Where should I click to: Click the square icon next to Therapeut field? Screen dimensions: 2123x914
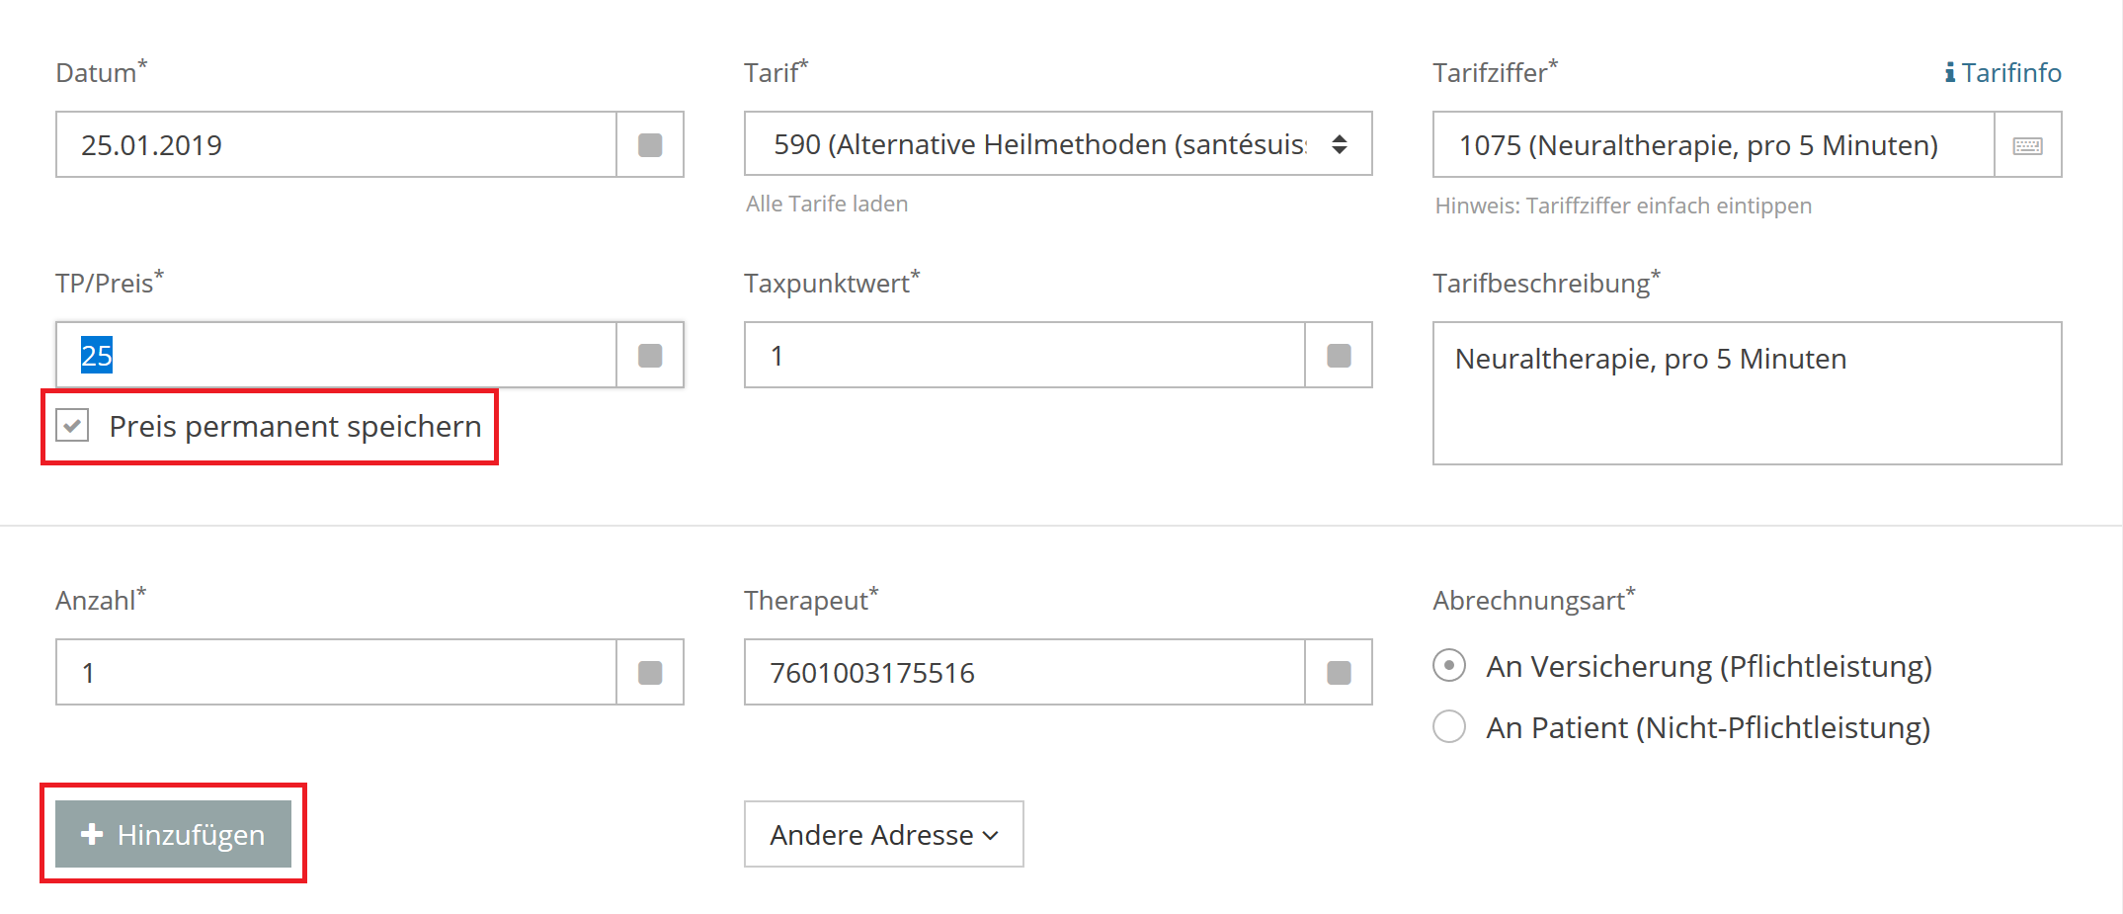point(1339,673)
